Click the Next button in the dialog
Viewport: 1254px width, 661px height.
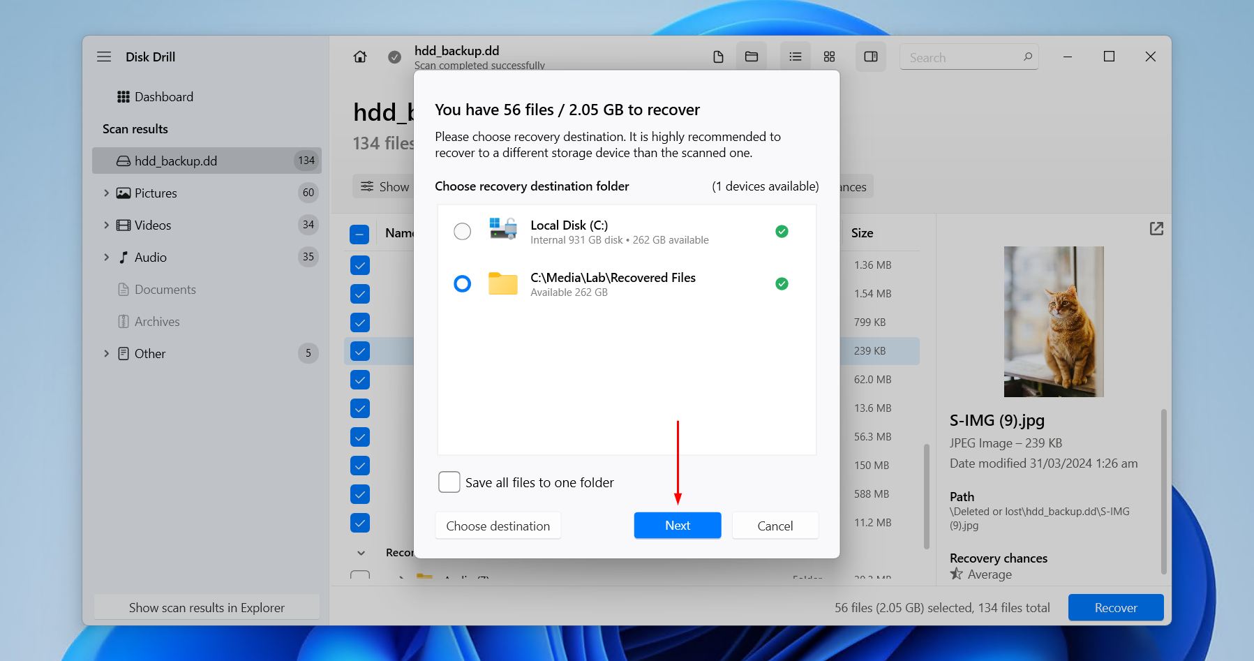point(677,525)
